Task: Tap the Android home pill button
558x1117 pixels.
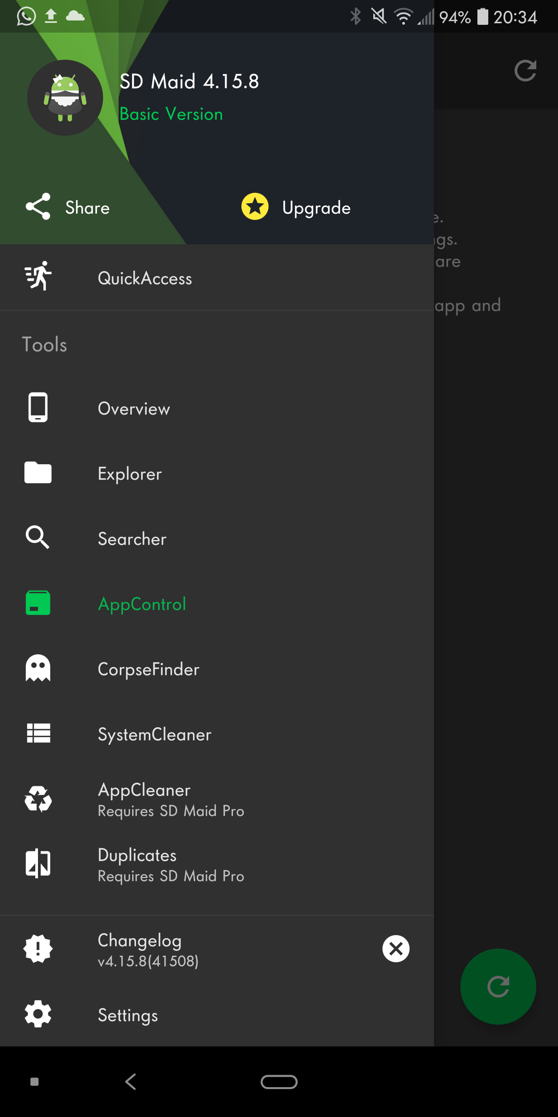Action: pos(279,1082)
